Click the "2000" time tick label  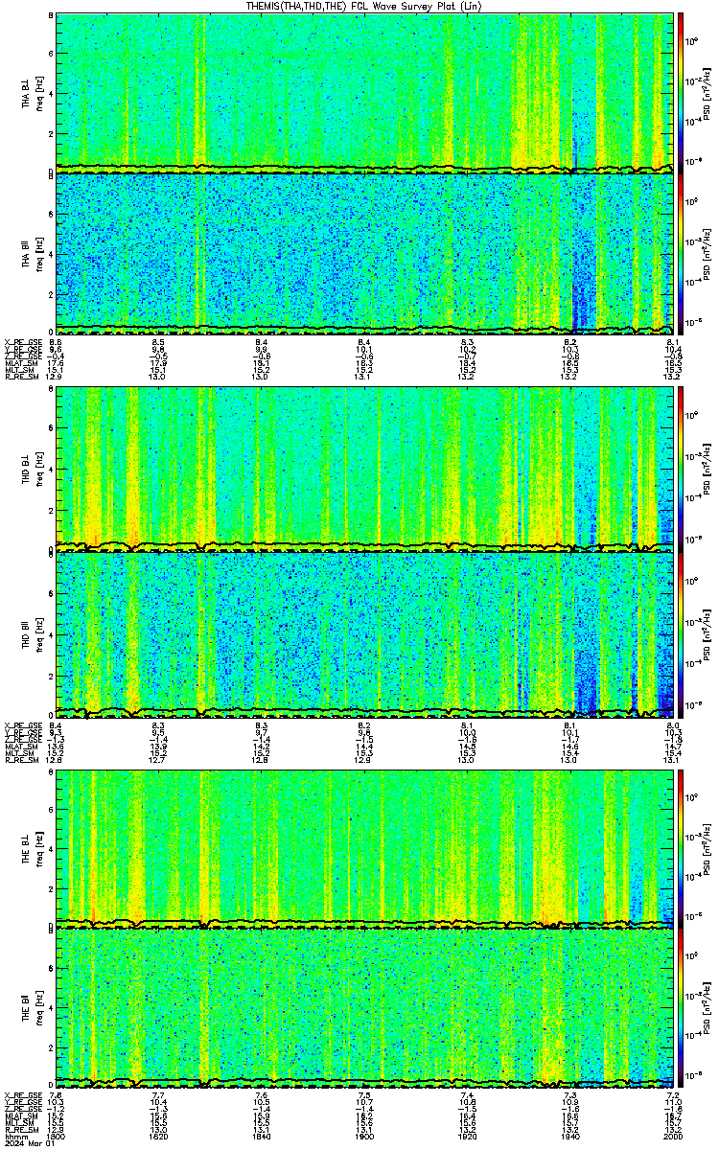673,1137
